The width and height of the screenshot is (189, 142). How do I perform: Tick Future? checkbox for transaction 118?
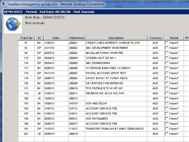(167, 73)
